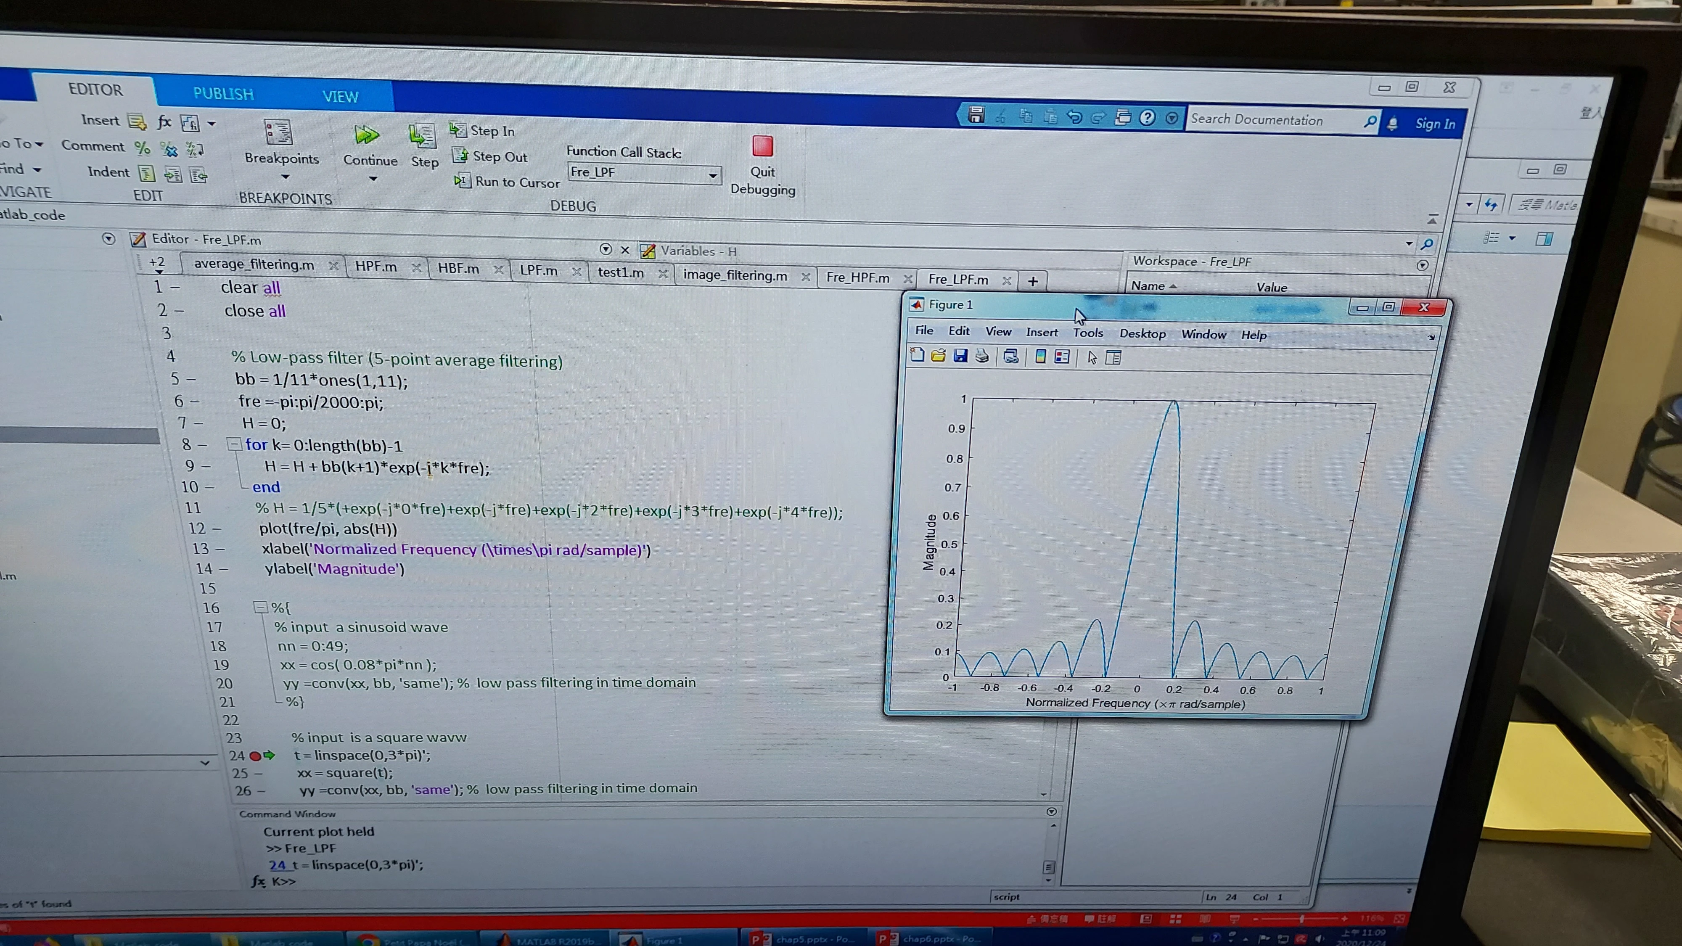Switch to the VIEW ribbon tab
This screenshot has width=1682, height=946.
tap(340, 97)
